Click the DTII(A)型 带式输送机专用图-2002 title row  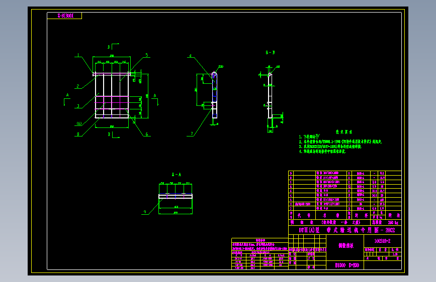(345, 230)
